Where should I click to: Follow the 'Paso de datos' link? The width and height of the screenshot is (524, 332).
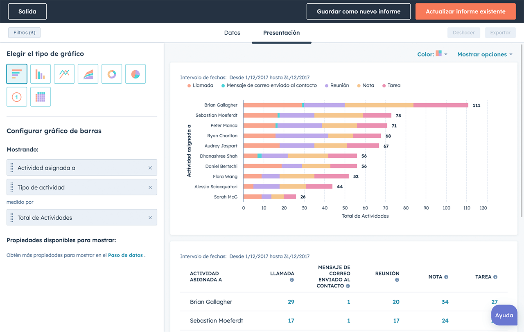(125, 255)
